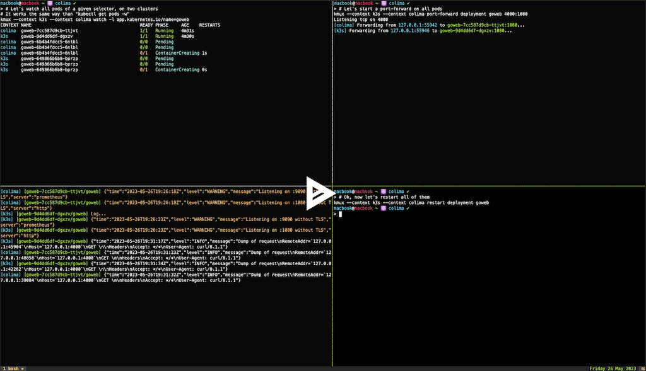The height and width of the screenshot is (371, 646).
Task: Click the forwarding address 127.0.0.1:55942
Action: coord(418,25)
